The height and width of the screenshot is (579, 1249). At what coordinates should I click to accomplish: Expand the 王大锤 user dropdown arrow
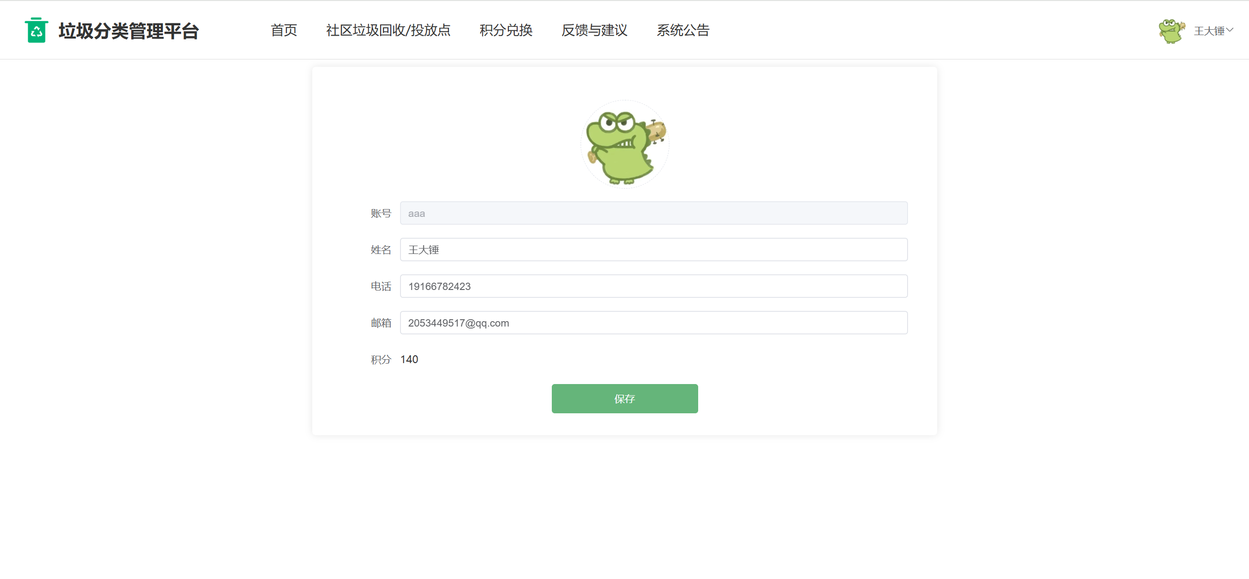[1230, 30]
